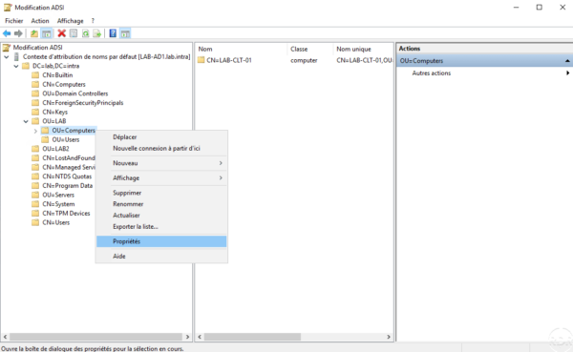The height and width of the screenshot is (352, 573).
Task: Open the Affichage menu in menu bar
Action: click(x=70, y=21)
